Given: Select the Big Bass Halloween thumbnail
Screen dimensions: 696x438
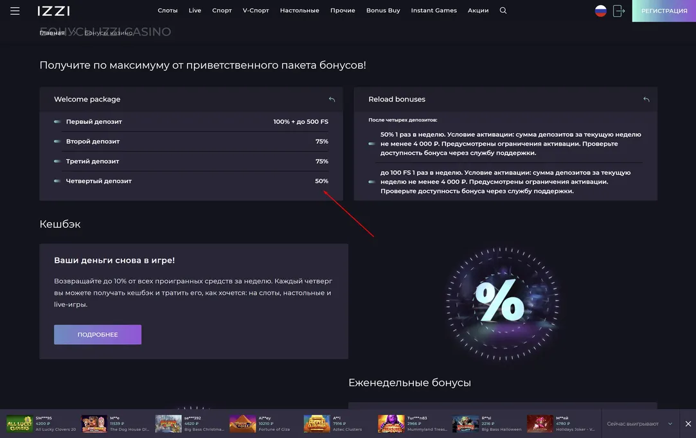Looking at the screenshot, I should [465, 424].
